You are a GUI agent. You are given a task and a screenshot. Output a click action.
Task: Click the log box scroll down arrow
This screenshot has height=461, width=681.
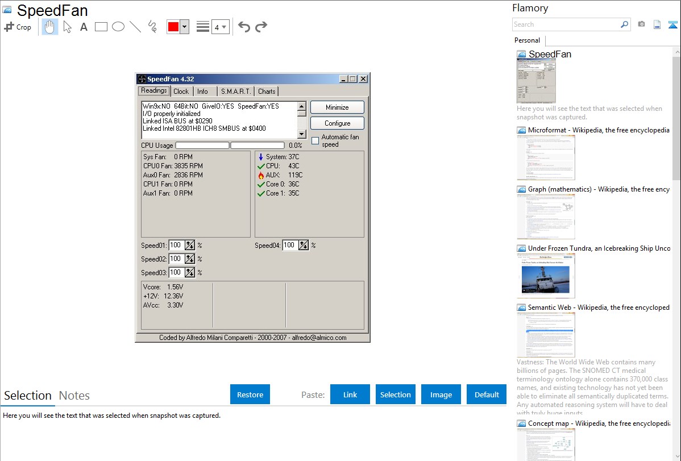click(x=302, y=134)
